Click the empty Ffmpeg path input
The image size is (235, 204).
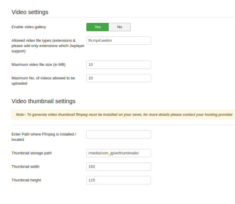(118, 134)
